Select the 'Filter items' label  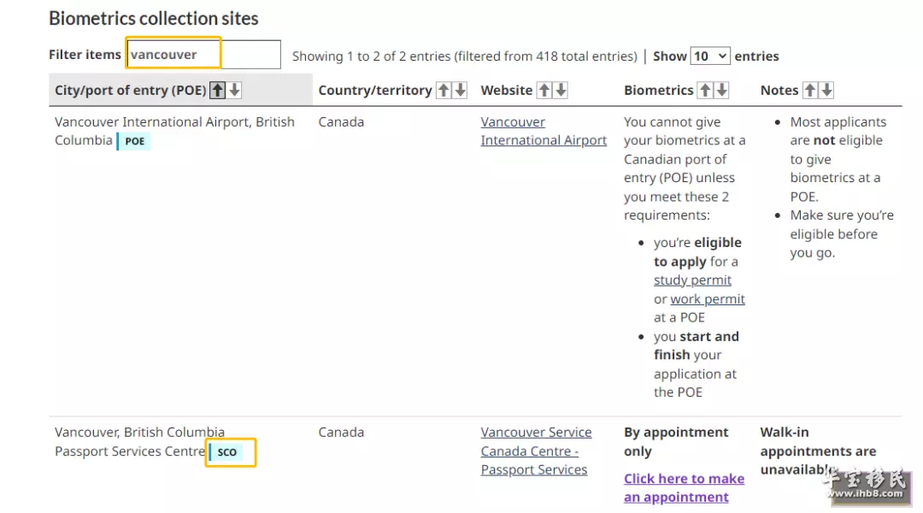pos(85,54)
